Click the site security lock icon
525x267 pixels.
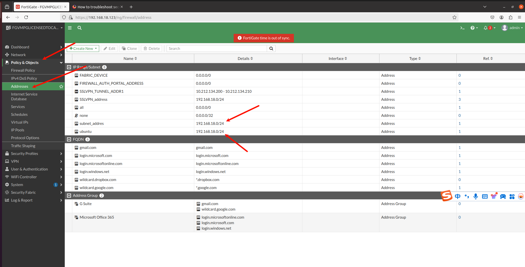click(71, 17)
